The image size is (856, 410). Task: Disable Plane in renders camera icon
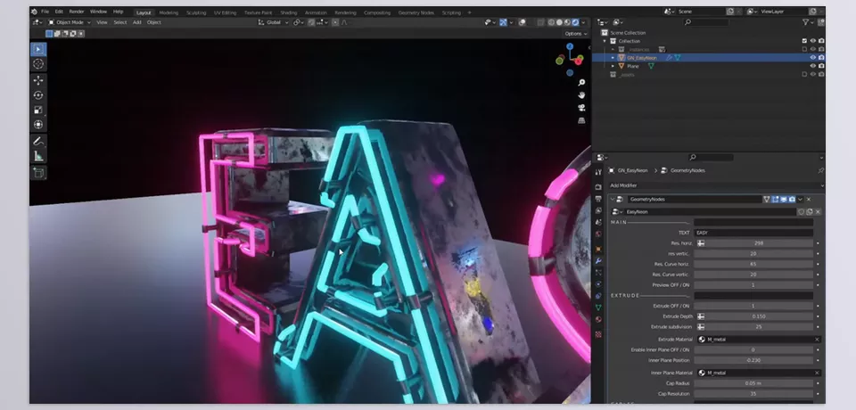pos(821,66)
